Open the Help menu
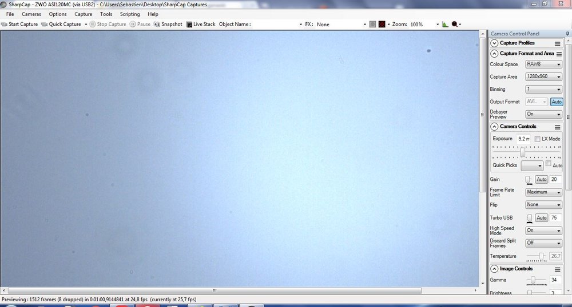The image size is (572, 307). tap(153, 14)
